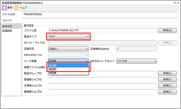Click 参照(F) button for 配信前ジョブID
The width and height of the screenshot is (181, 109).
(167, 79)
